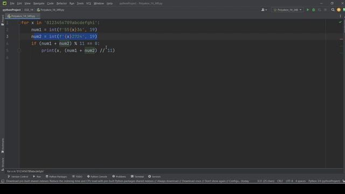This screenshot has width=345, height=194.
Task: Open the Polyakov_14_348 run configuration dropdown
Action: (287, 10)
